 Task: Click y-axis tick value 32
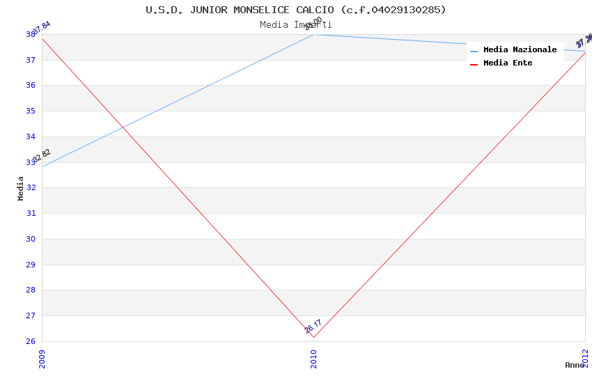point(31,188)
